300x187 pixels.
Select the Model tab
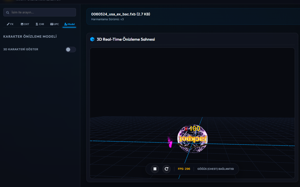click(69, 24)
